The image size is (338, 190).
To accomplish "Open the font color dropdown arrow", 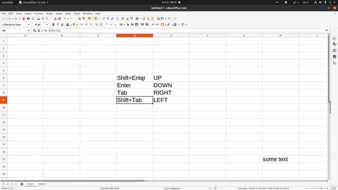I will [70, 25].
